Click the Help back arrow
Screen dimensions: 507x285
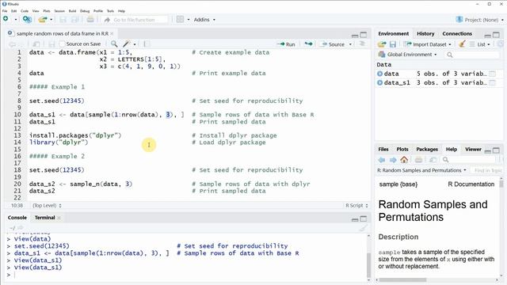click(382, 160)
